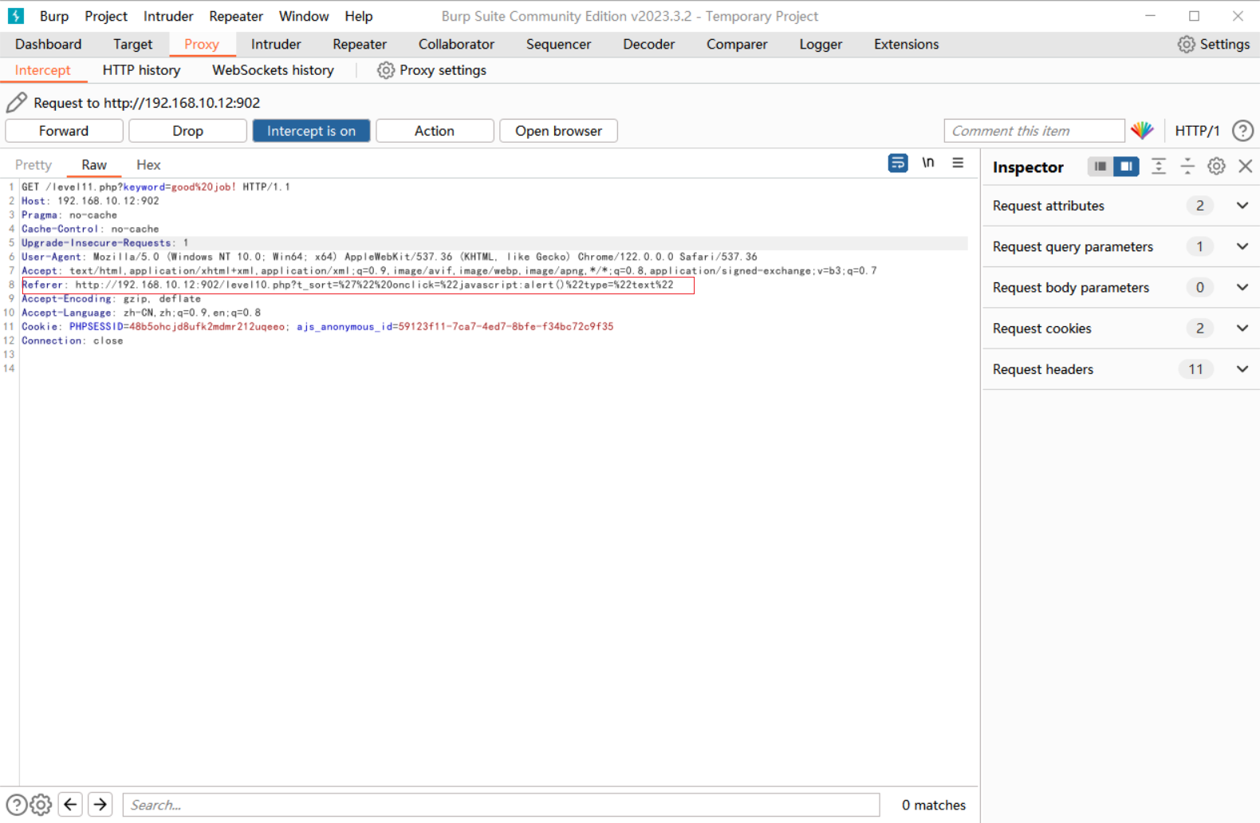
Task: Switch Inspector to right-docked layout
Action: click(x=1126, y=167)
